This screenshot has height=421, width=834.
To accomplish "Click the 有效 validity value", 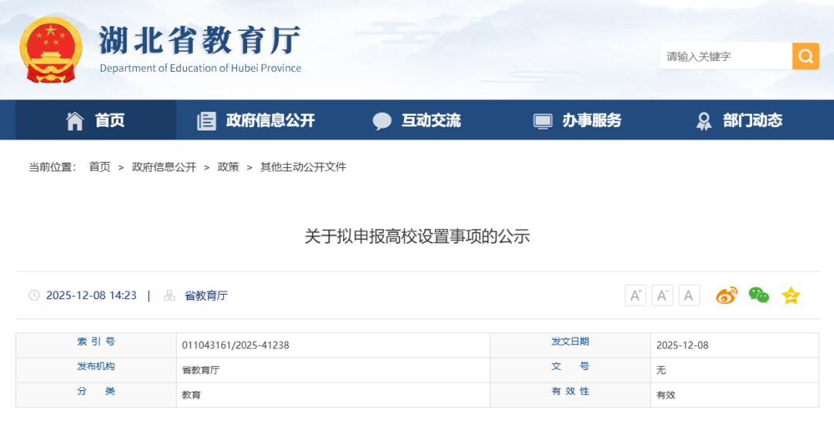I will coord(666,395).
